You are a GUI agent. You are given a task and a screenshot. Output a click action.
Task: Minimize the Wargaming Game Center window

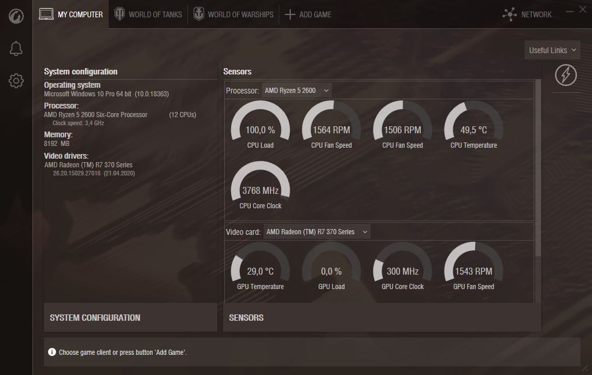pyautogui.click(x=569, y=12)
